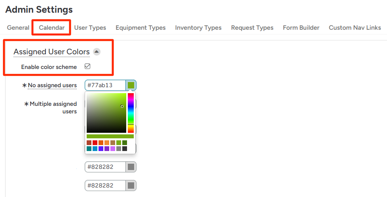The image size is (387, 197).
Task: Select the Custom Nav Links tab
Action: point(355,28)
